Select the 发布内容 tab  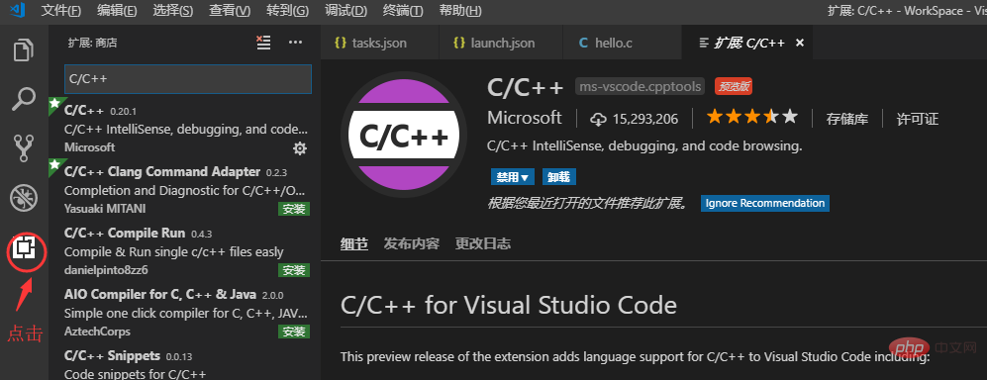click(x=412, y=243)
